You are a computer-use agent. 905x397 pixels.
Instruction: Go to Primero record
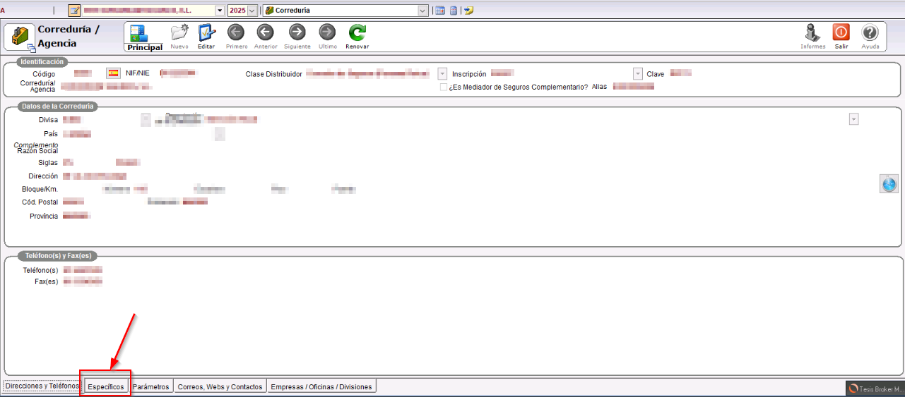[x=237, y=37]
